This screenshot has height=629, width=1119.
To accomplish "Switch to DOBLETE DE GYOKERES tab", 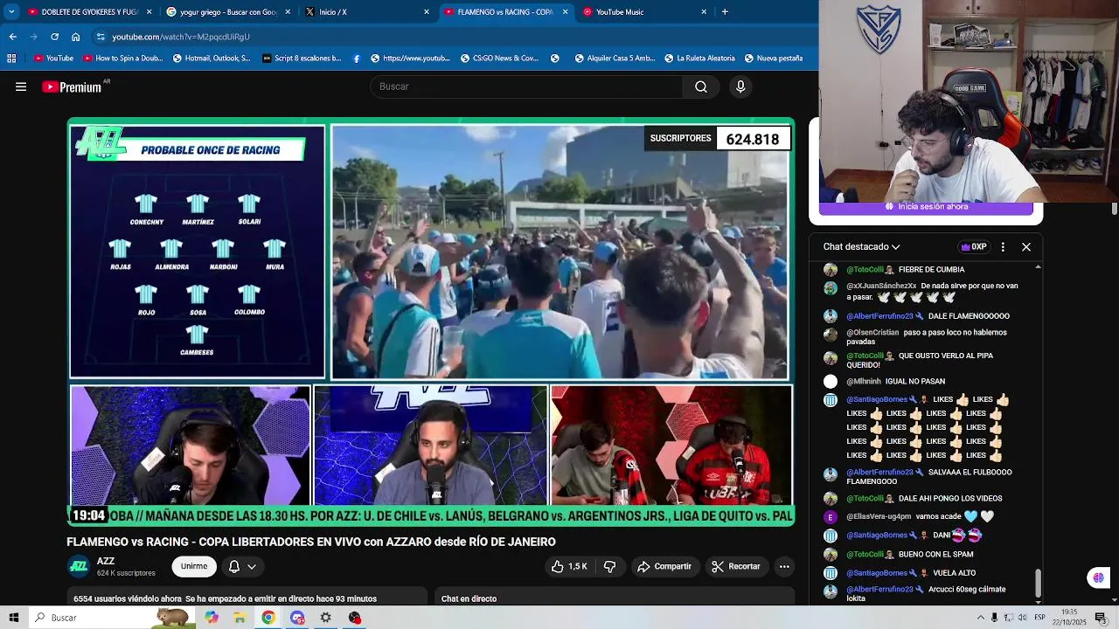I will pos(90,12).
